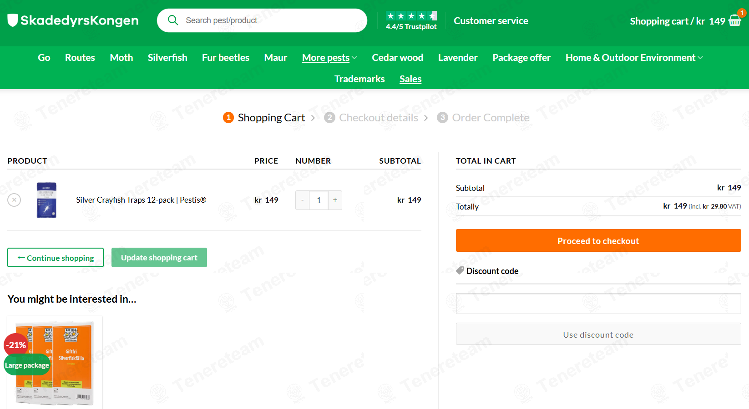This screenshot has height=409, width=749.
Task: Click the Proceed to checkout button
Action: click(598, 240)
